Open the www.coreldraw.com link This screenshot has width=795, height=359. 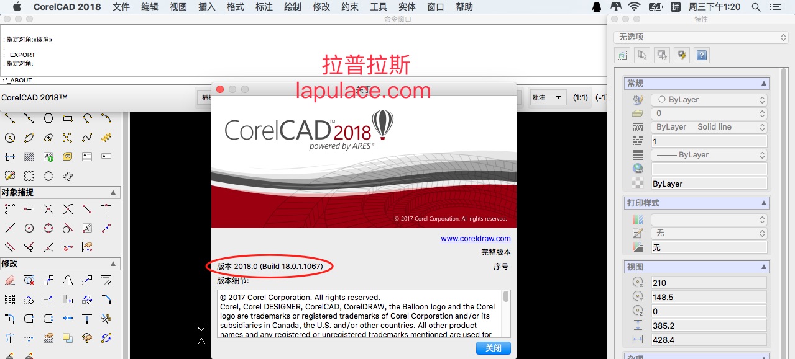[476, 239]
